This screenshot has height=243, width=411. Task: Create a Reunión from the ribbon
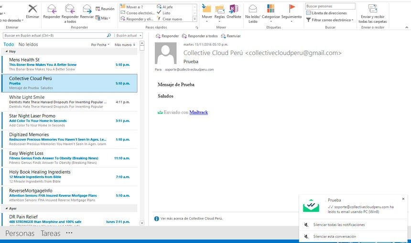(x=105, y=9)
